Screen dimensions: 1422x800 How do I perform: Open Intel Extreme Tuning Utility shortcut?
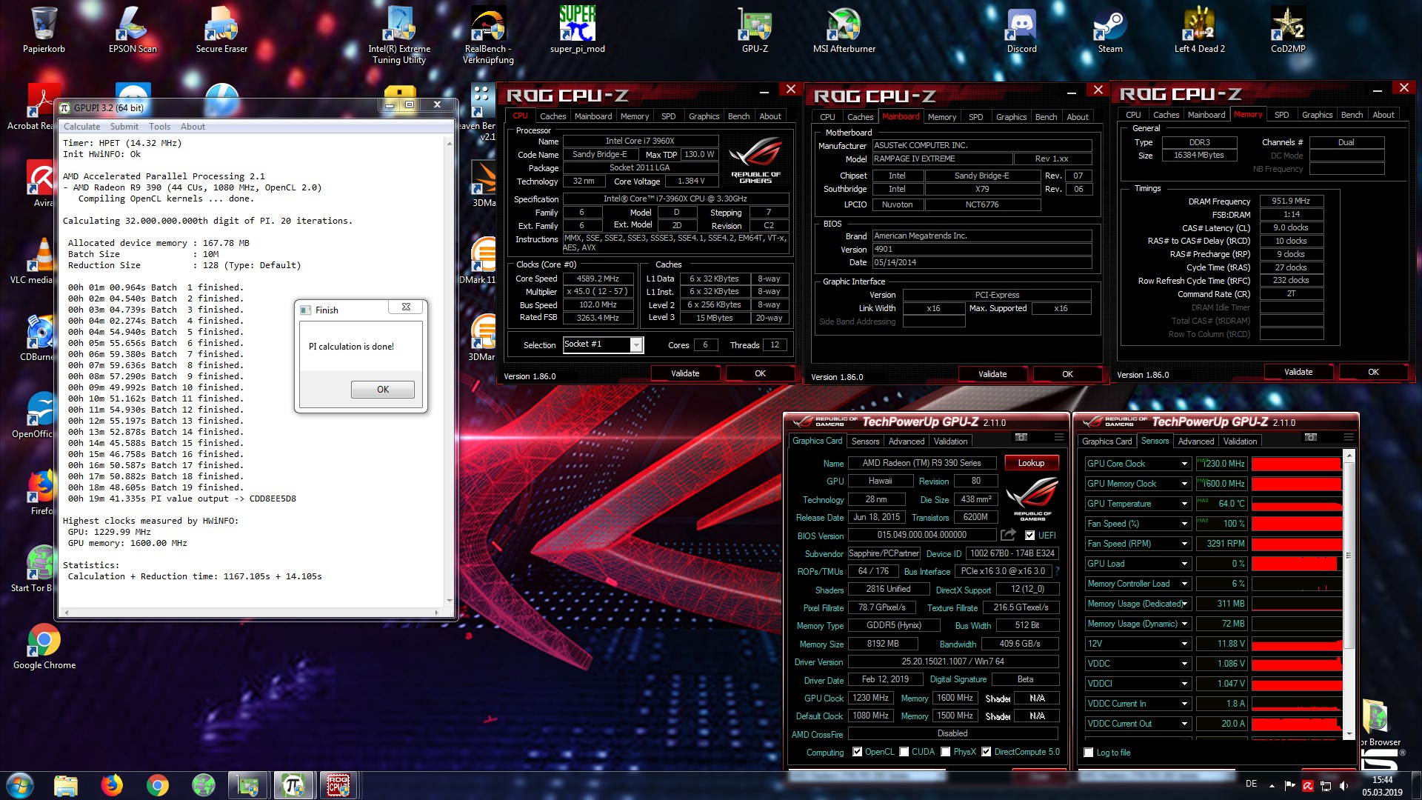tap(399, 35)
